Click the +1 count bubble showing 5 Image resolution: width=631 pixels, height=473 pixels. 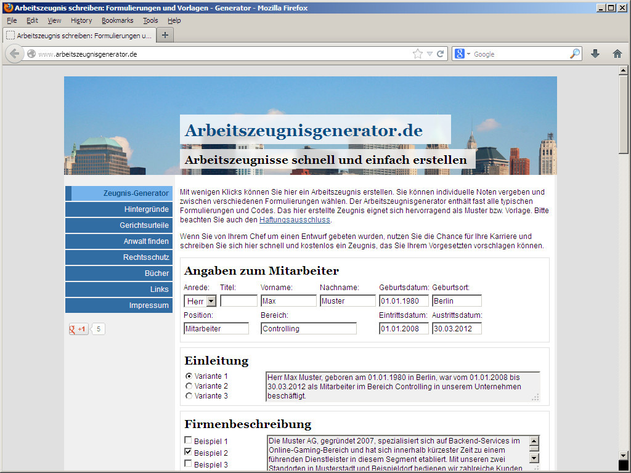tap(98, 329)
